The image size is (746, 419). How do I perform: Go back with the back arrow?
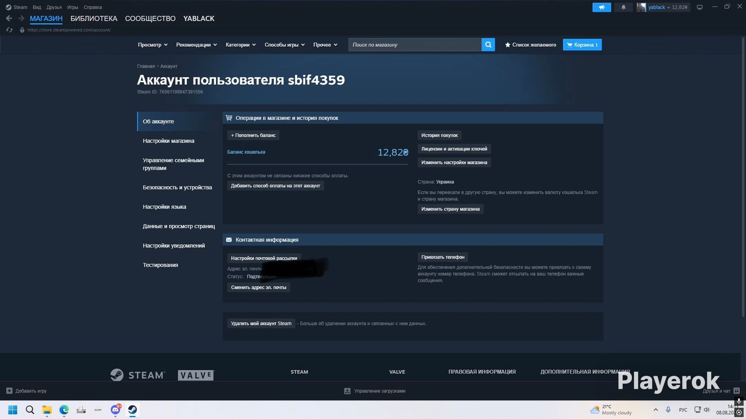pos(9,18)
